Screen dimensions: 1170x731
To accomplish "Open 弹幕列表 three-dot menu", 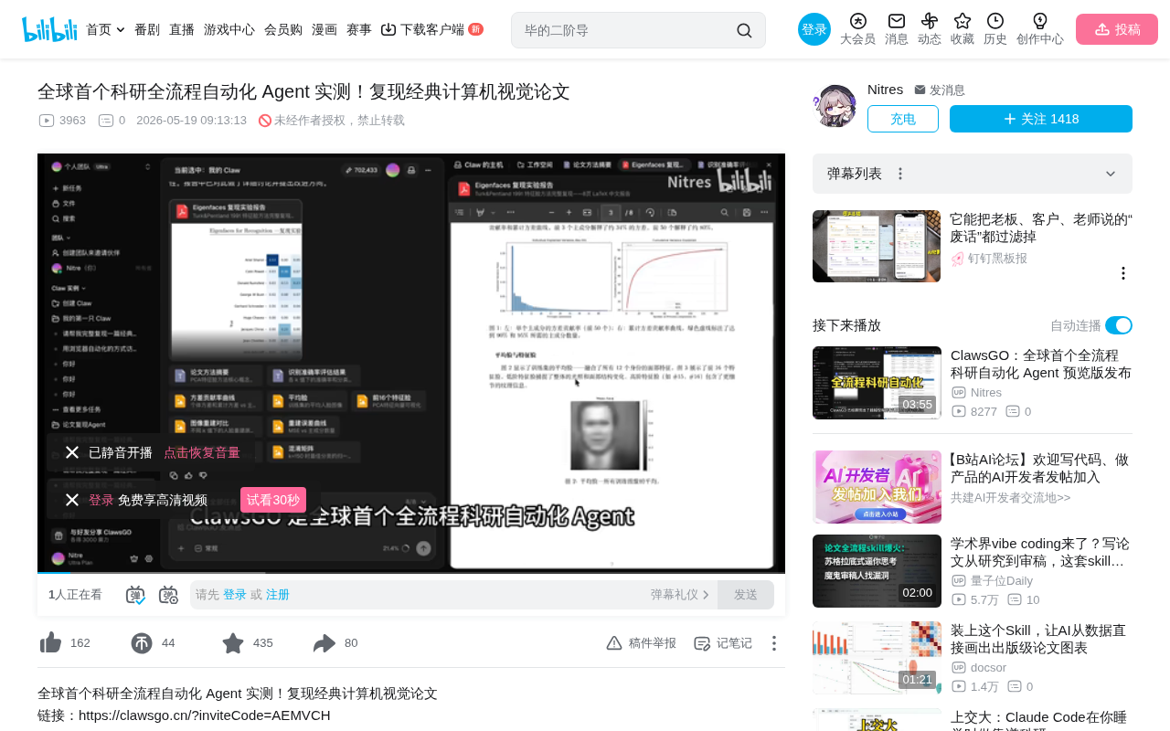I will click(900, 174).
